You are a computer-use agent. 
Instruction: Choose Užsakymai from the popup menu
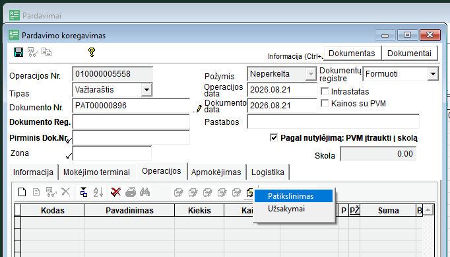coord(294,209)
